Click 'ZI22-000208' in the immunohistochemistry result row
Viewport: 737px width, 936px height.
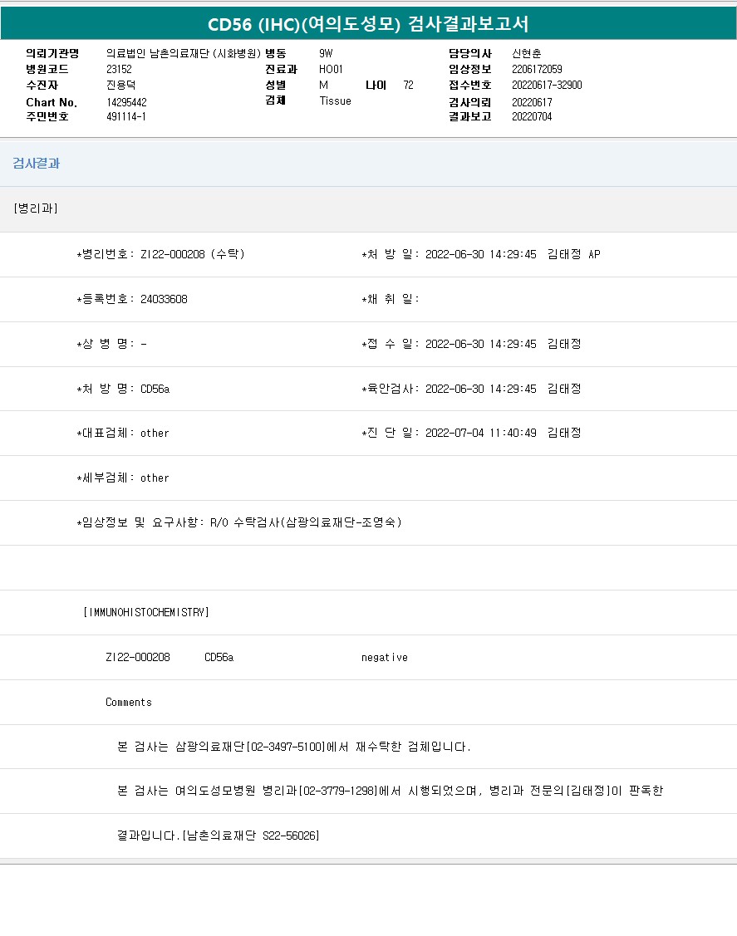pyautogui.click(x=138, y=657)
